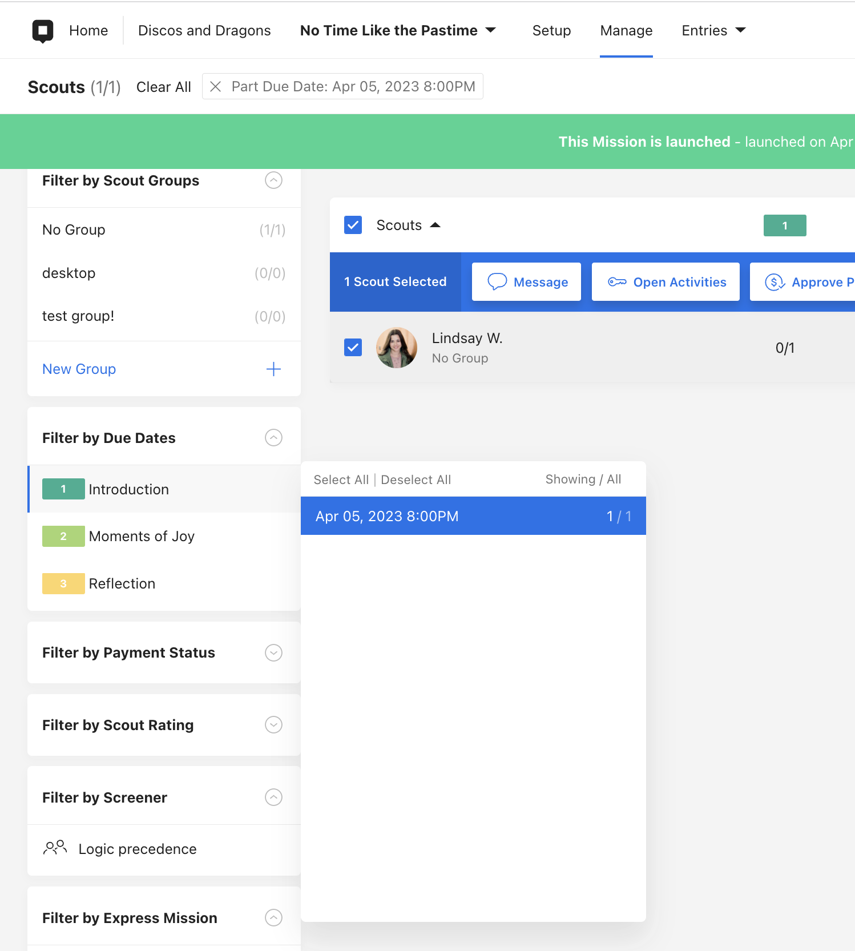Collapse Filter by Scout Groups section
Screen dimensions: 855x951
coord(274,180)
